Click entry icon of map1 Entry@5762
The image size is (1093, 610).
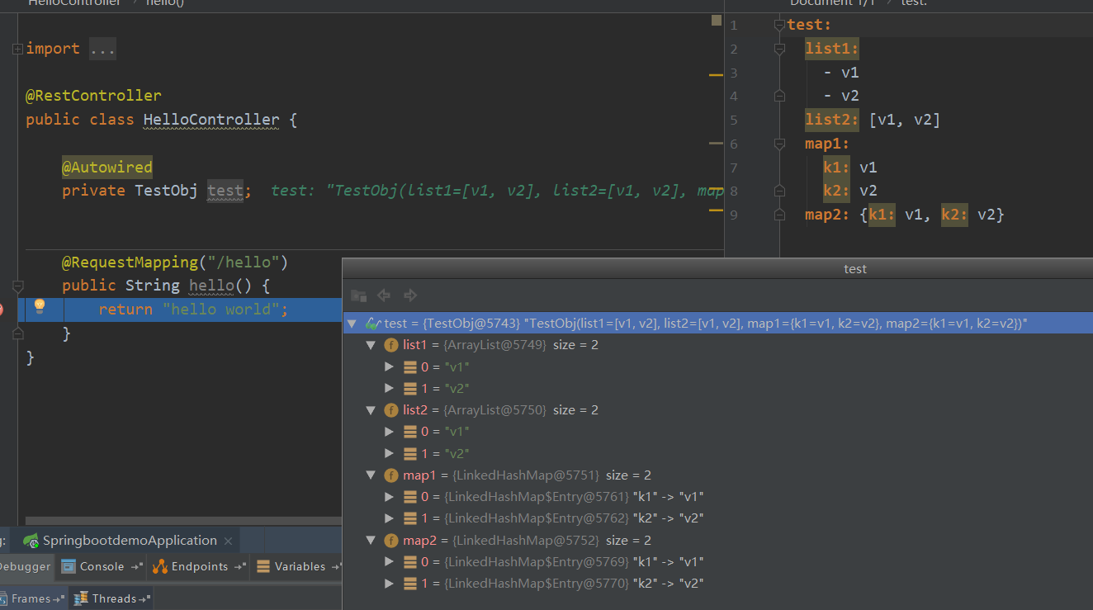[410, 518]
